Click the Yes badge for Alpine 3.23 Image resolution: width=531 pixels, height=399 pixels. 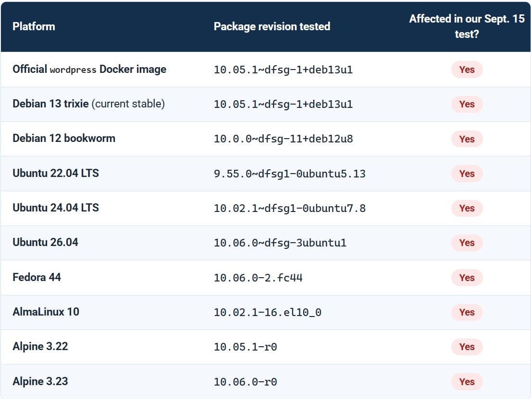(x=467, y=382)
